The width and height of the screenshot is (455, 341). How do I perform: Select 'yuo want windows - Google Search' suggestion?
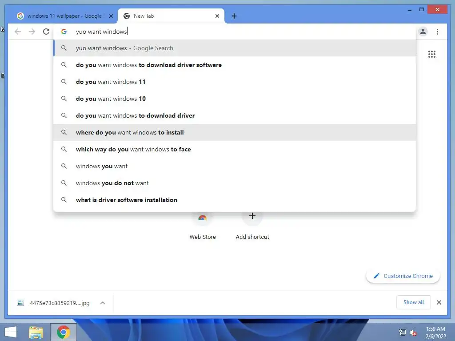(235, 48)
